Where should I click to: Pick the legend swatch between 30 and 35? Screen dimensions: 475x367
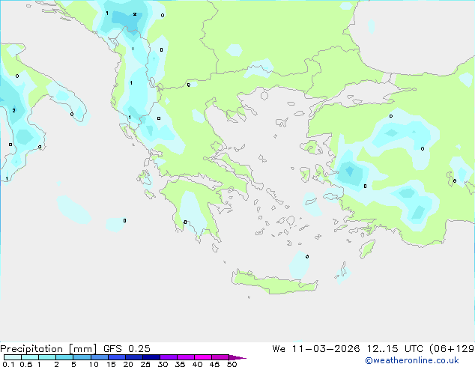[168, 357]
